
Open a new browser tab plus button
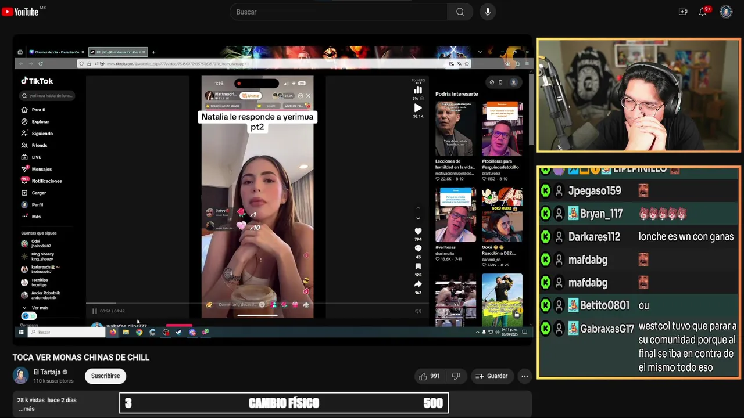(153, 52)
